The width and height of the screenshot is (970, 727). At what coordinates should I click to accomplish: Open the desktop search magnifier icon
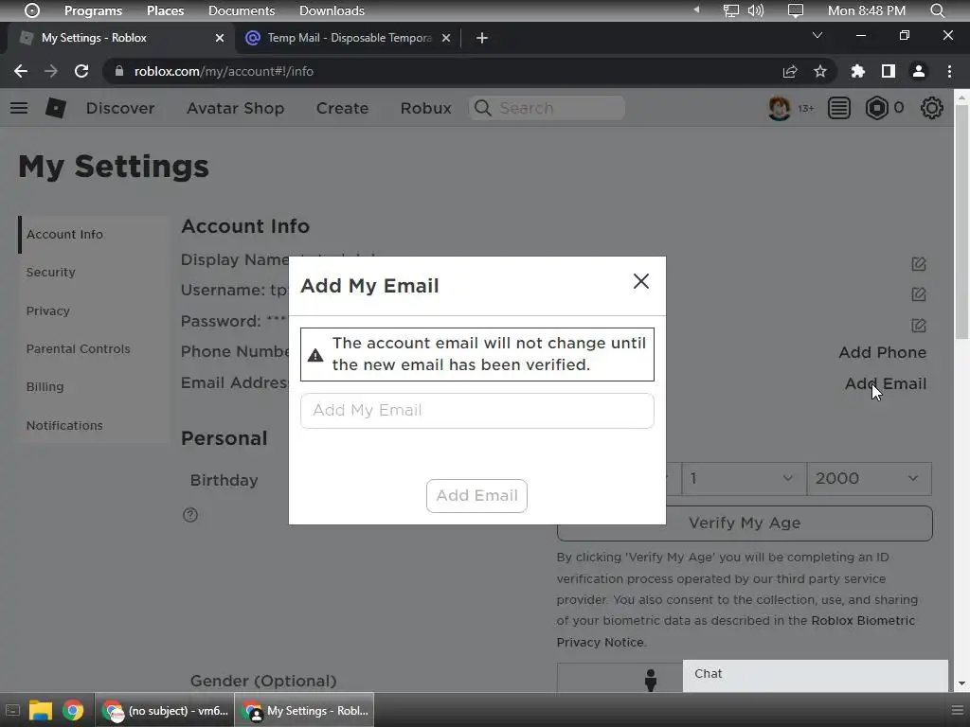click(938, 10)
